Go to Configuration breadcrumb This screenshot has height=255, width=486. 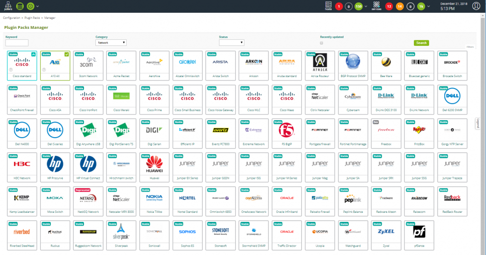[x=15, y=18]
